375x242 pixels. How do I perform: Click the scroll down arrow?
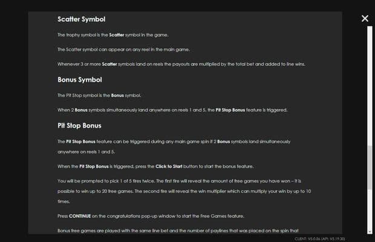tap(370, 231)
